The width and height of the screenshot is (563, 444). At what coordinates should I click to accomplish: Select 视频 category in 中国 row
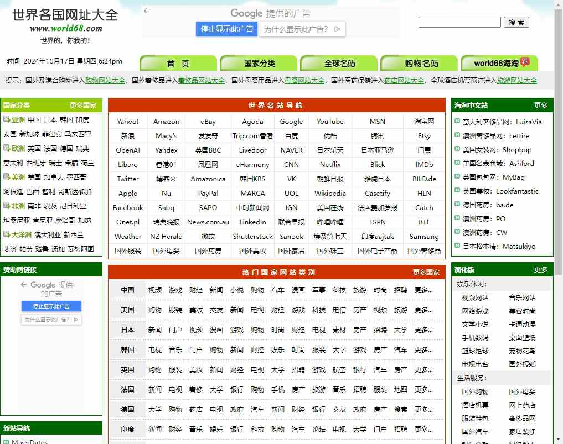[x=155, y=290]
